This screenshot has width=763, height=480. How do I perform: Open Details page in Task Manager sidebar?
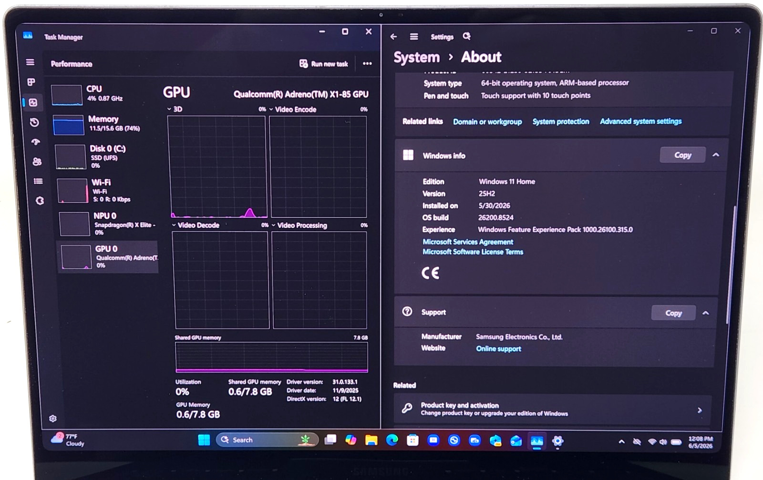click(x=38, y=181)
